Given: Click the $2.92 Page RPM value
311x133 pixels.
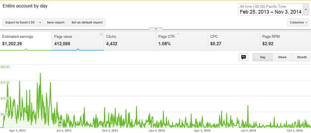Looking at the screenshot, I should point(268,44).
